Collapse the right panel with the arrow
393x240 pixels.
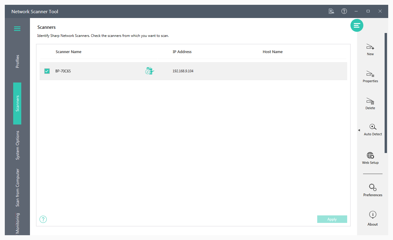[359, 130]
